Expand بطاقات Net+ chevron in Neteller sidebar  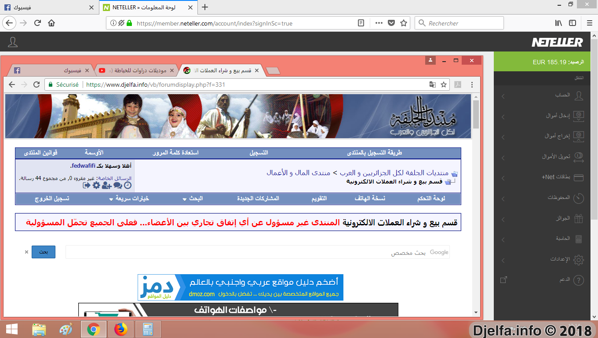click(503, 178)
